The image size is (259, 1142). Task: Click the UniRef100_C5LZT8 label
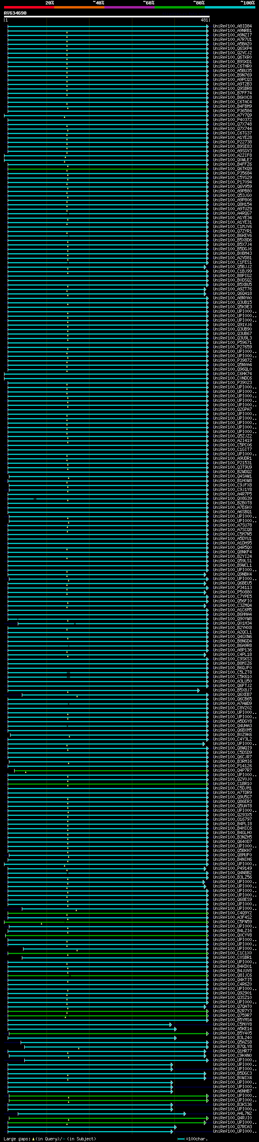(232, 672)
